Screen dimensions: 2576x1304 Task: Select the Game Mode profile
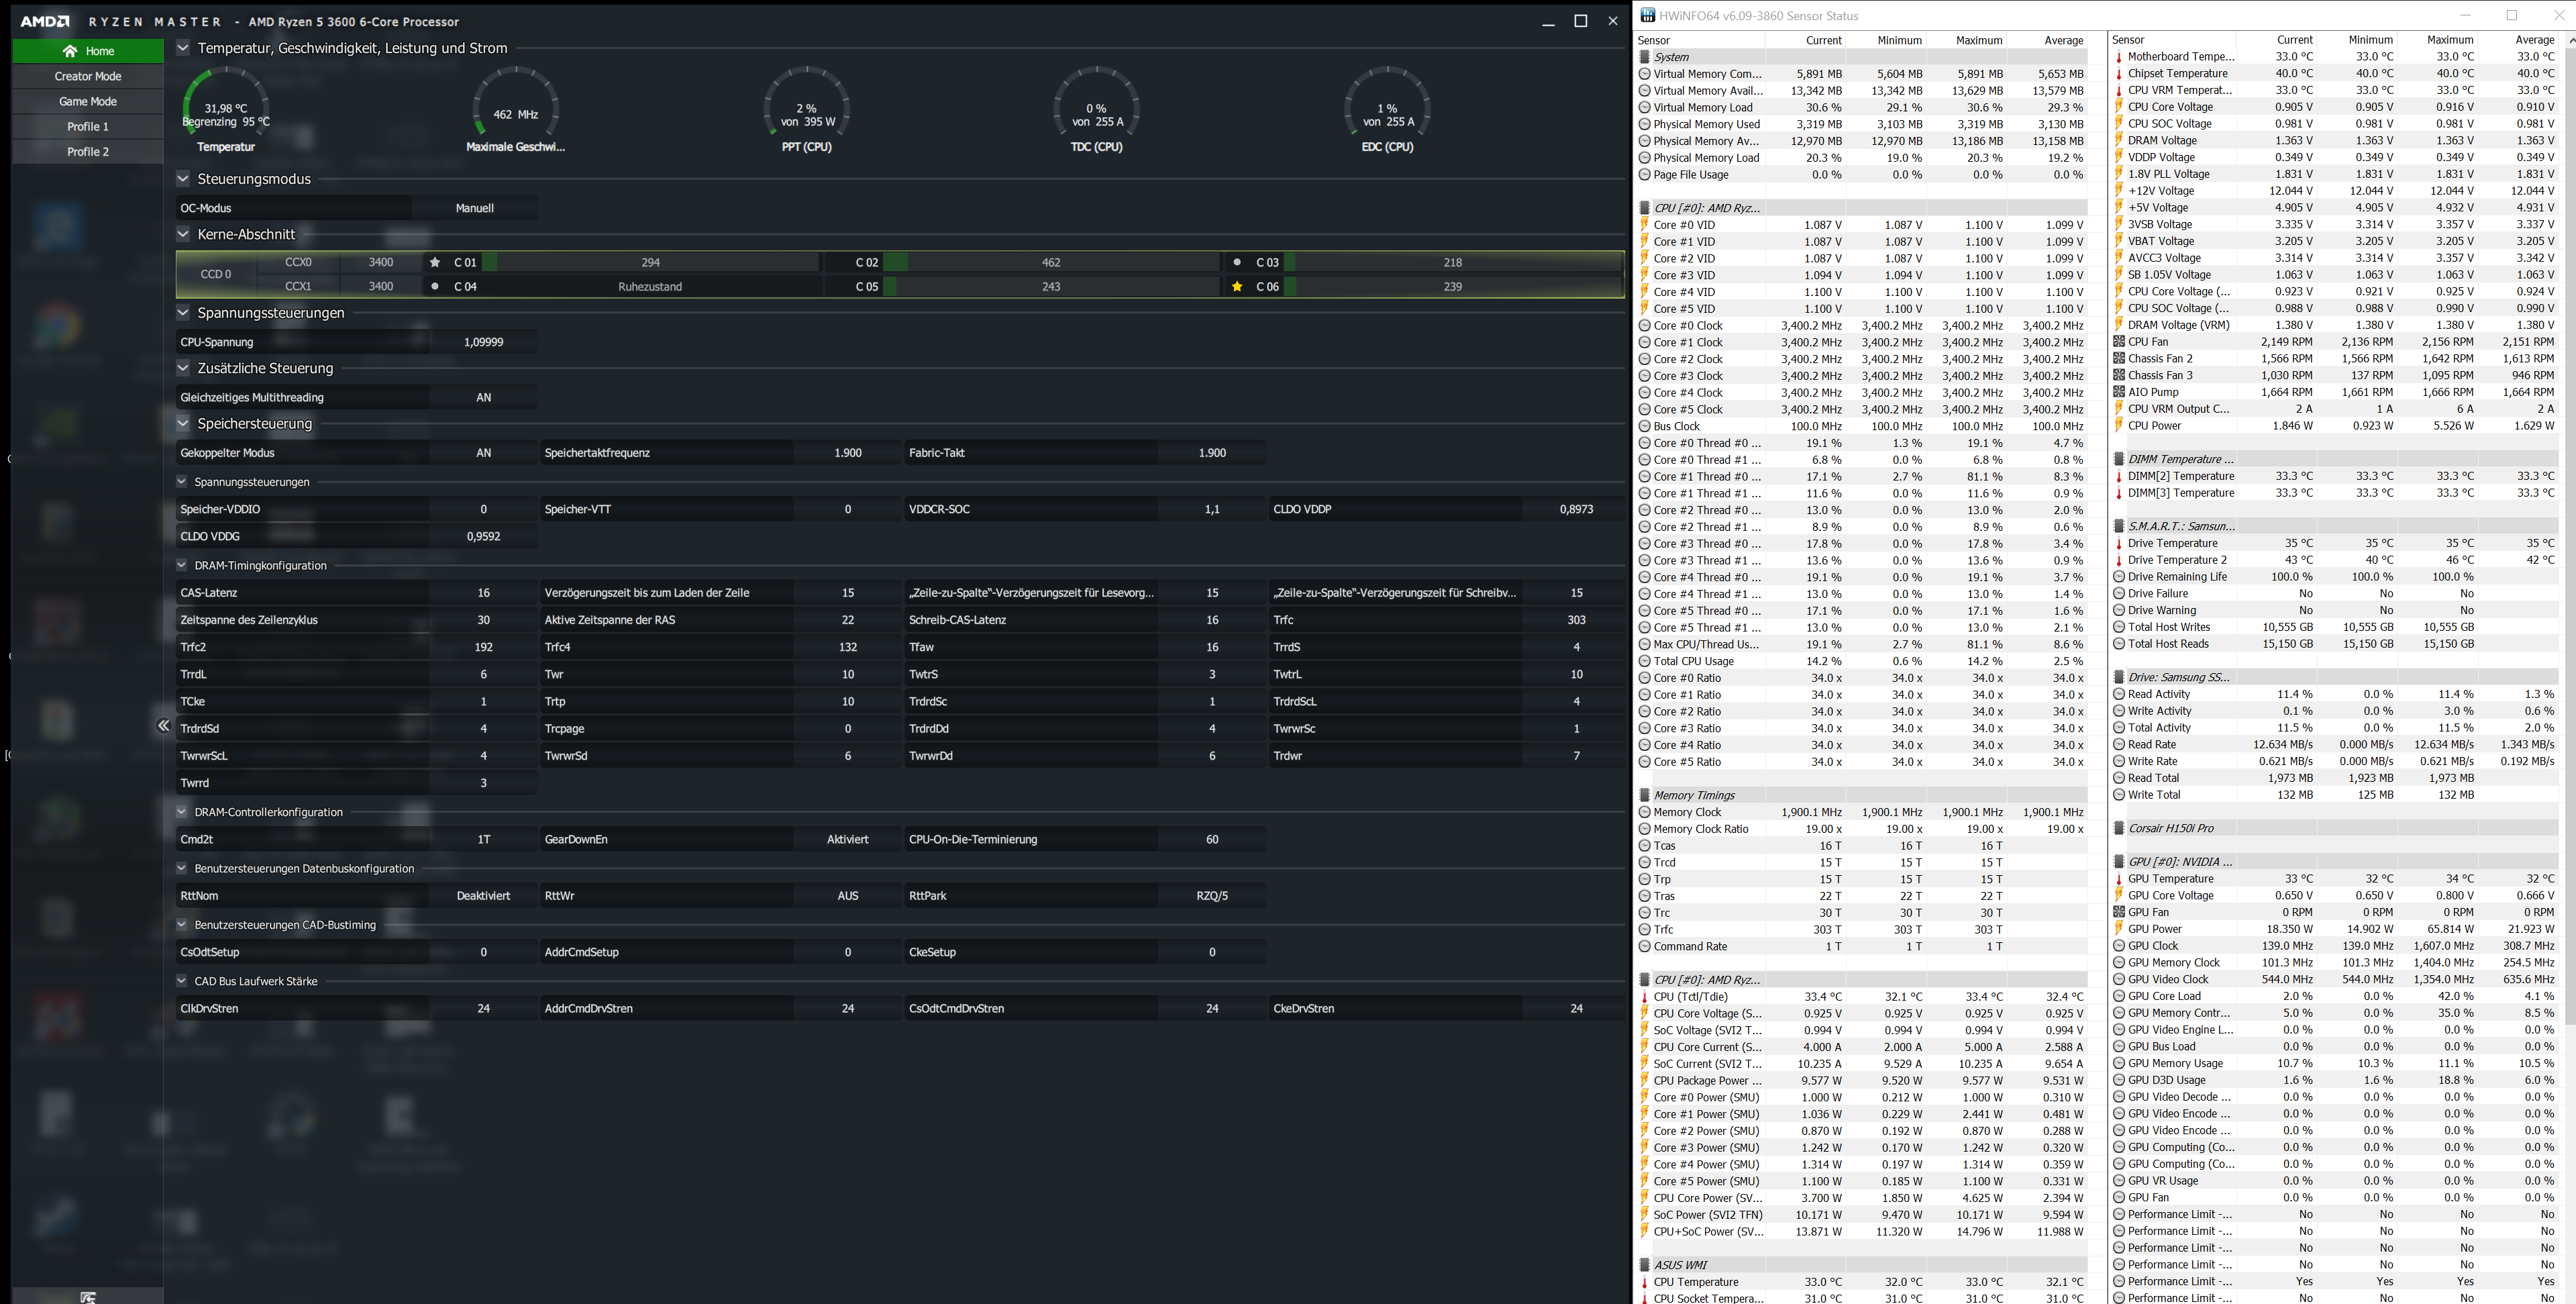(88, 101)
